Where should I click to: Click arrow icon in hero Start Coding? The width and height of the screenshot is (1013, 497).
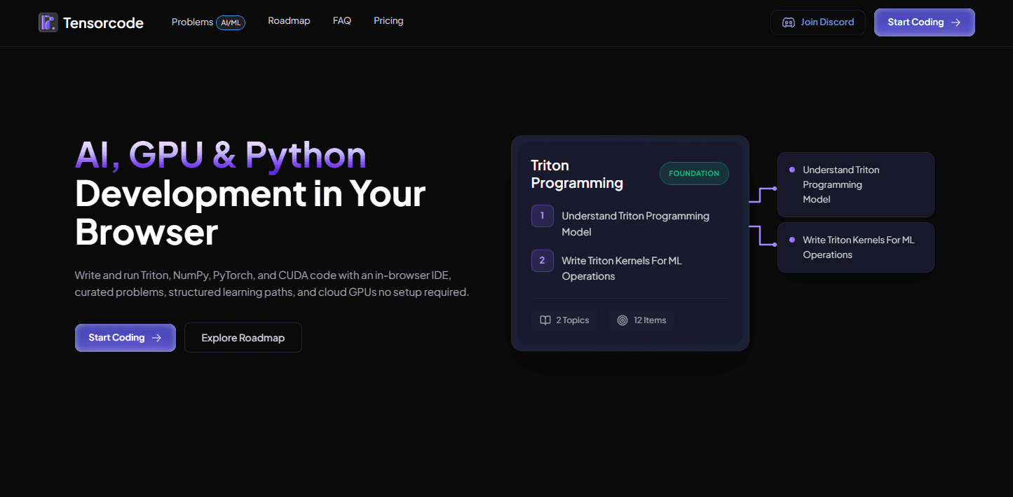[156, 338]
